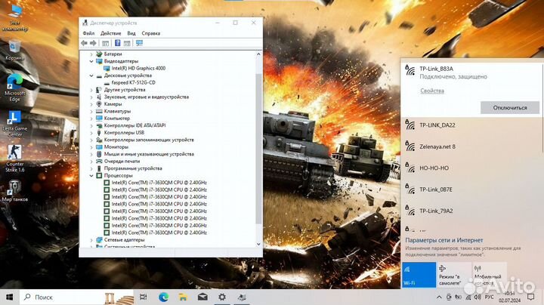Screen dimensions: 544x305
Task: Select Контроллеры запоминающих устройств label
Action: pyautogui.click(x=149, y=140)
